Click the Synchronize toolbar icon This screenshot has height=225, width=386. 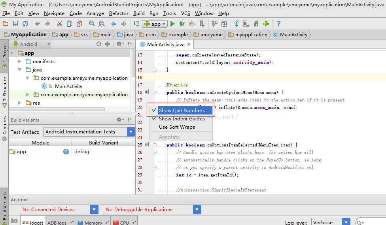pyautogui.click(x=25, y=24)
